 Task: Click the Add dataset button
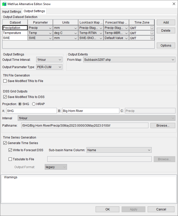(166, 23)
